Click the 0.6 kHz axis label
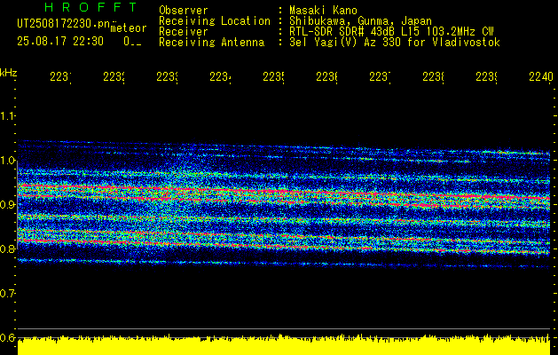The height and width of the screenshot is (355, 558). tap(7, 337)
